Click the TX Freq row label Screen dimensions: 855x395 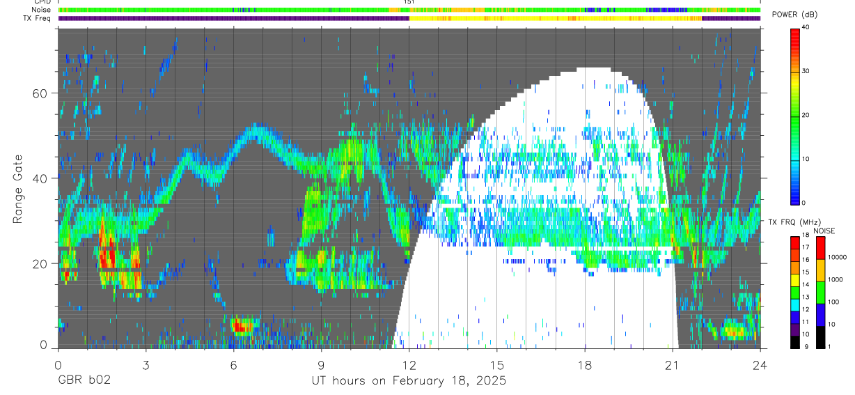click(36, 18)
